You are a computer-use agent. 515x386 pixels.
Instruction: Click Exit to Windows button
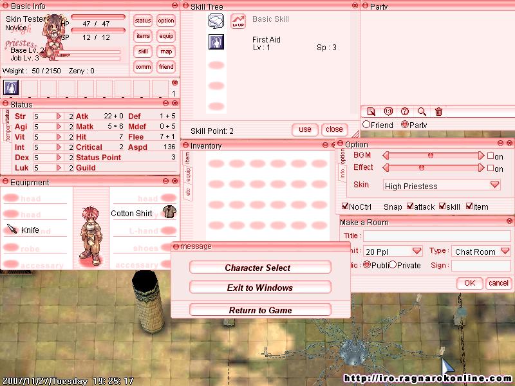coord(260,287)
